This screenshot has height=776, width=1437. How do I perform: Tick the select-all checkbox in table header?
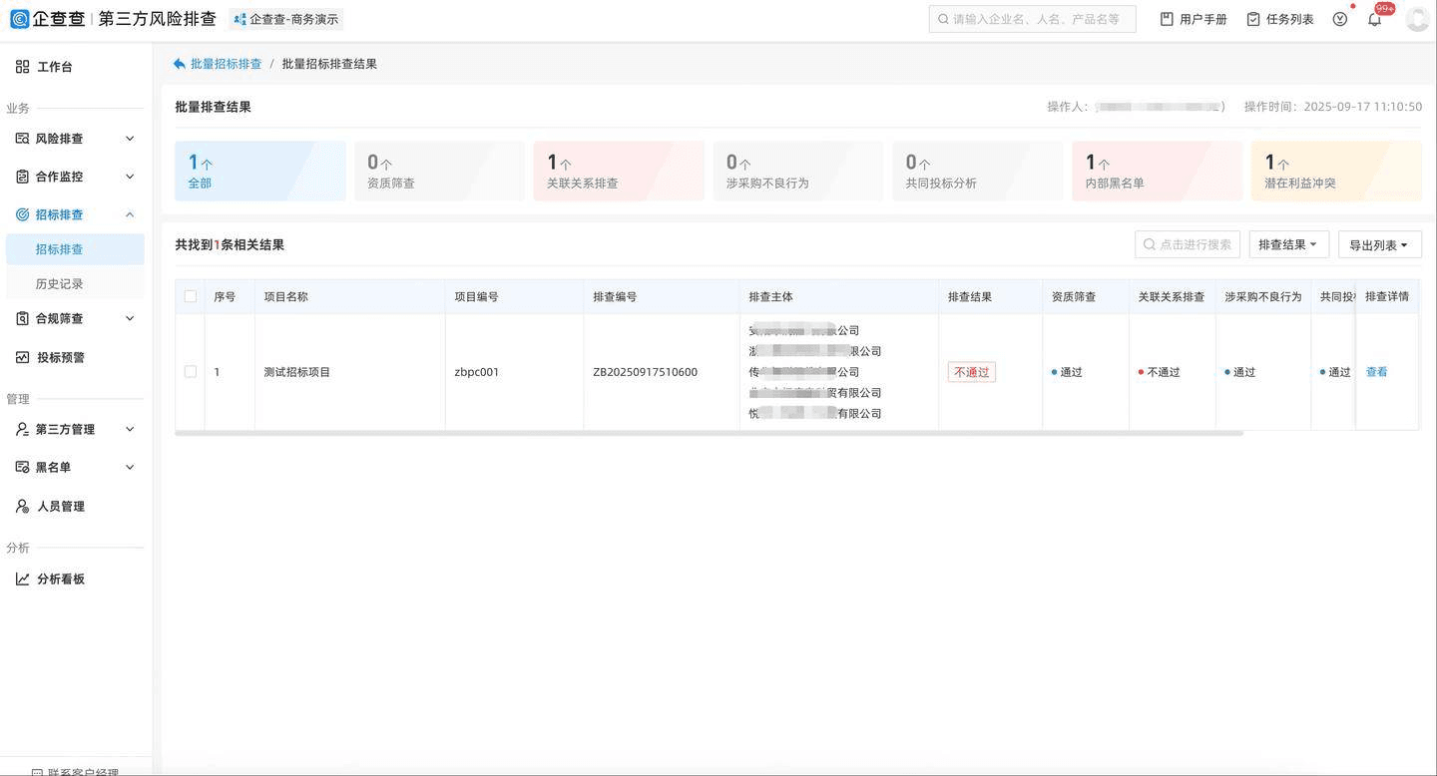pos(191,296)
